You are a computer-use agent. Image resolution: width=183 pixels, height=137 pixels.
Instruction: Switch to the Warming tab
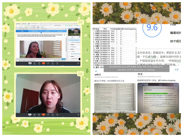[22, 31]
